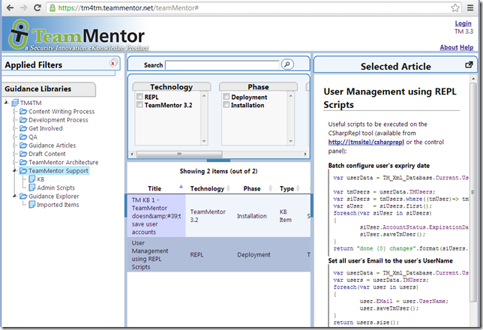
Task: Check the TeamMentor 3.2 technology filter
Action: coord(139,105)
